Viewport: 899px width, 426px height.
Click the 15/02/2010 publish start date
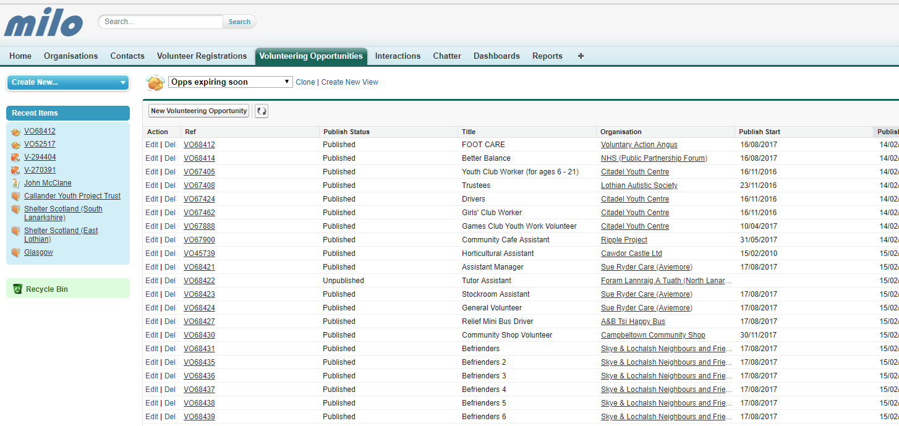(759, 253)
